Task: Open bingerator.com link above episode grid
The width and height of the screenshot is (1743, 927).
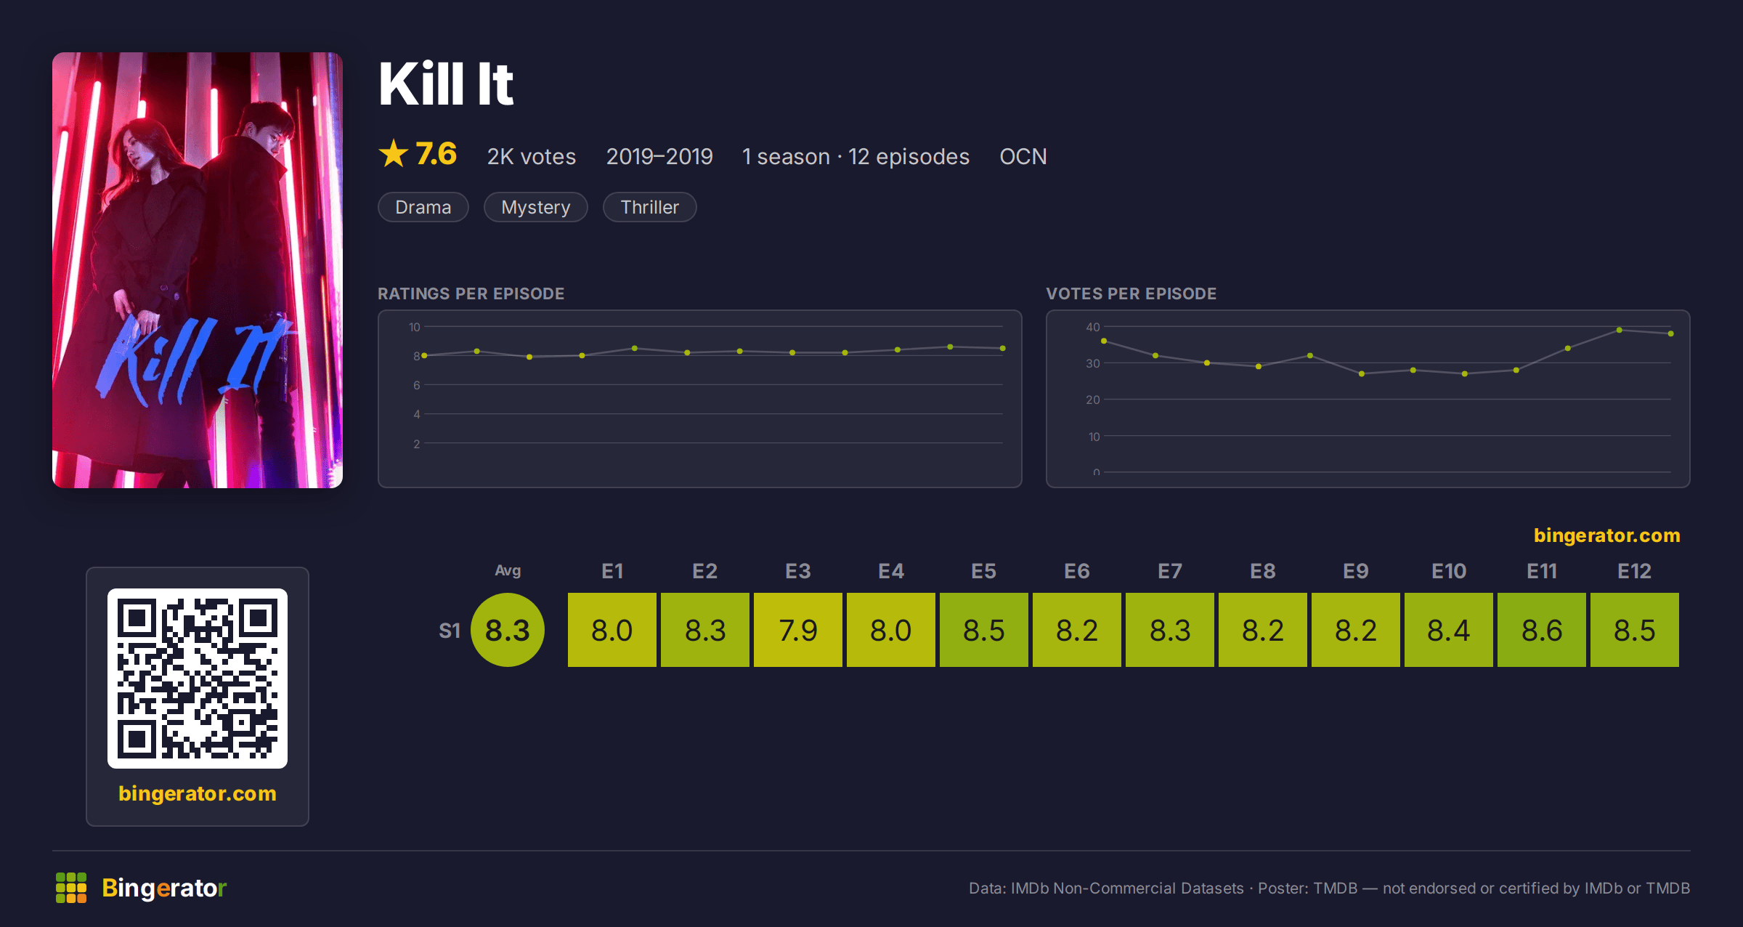Action: (x=1606, y=535)
